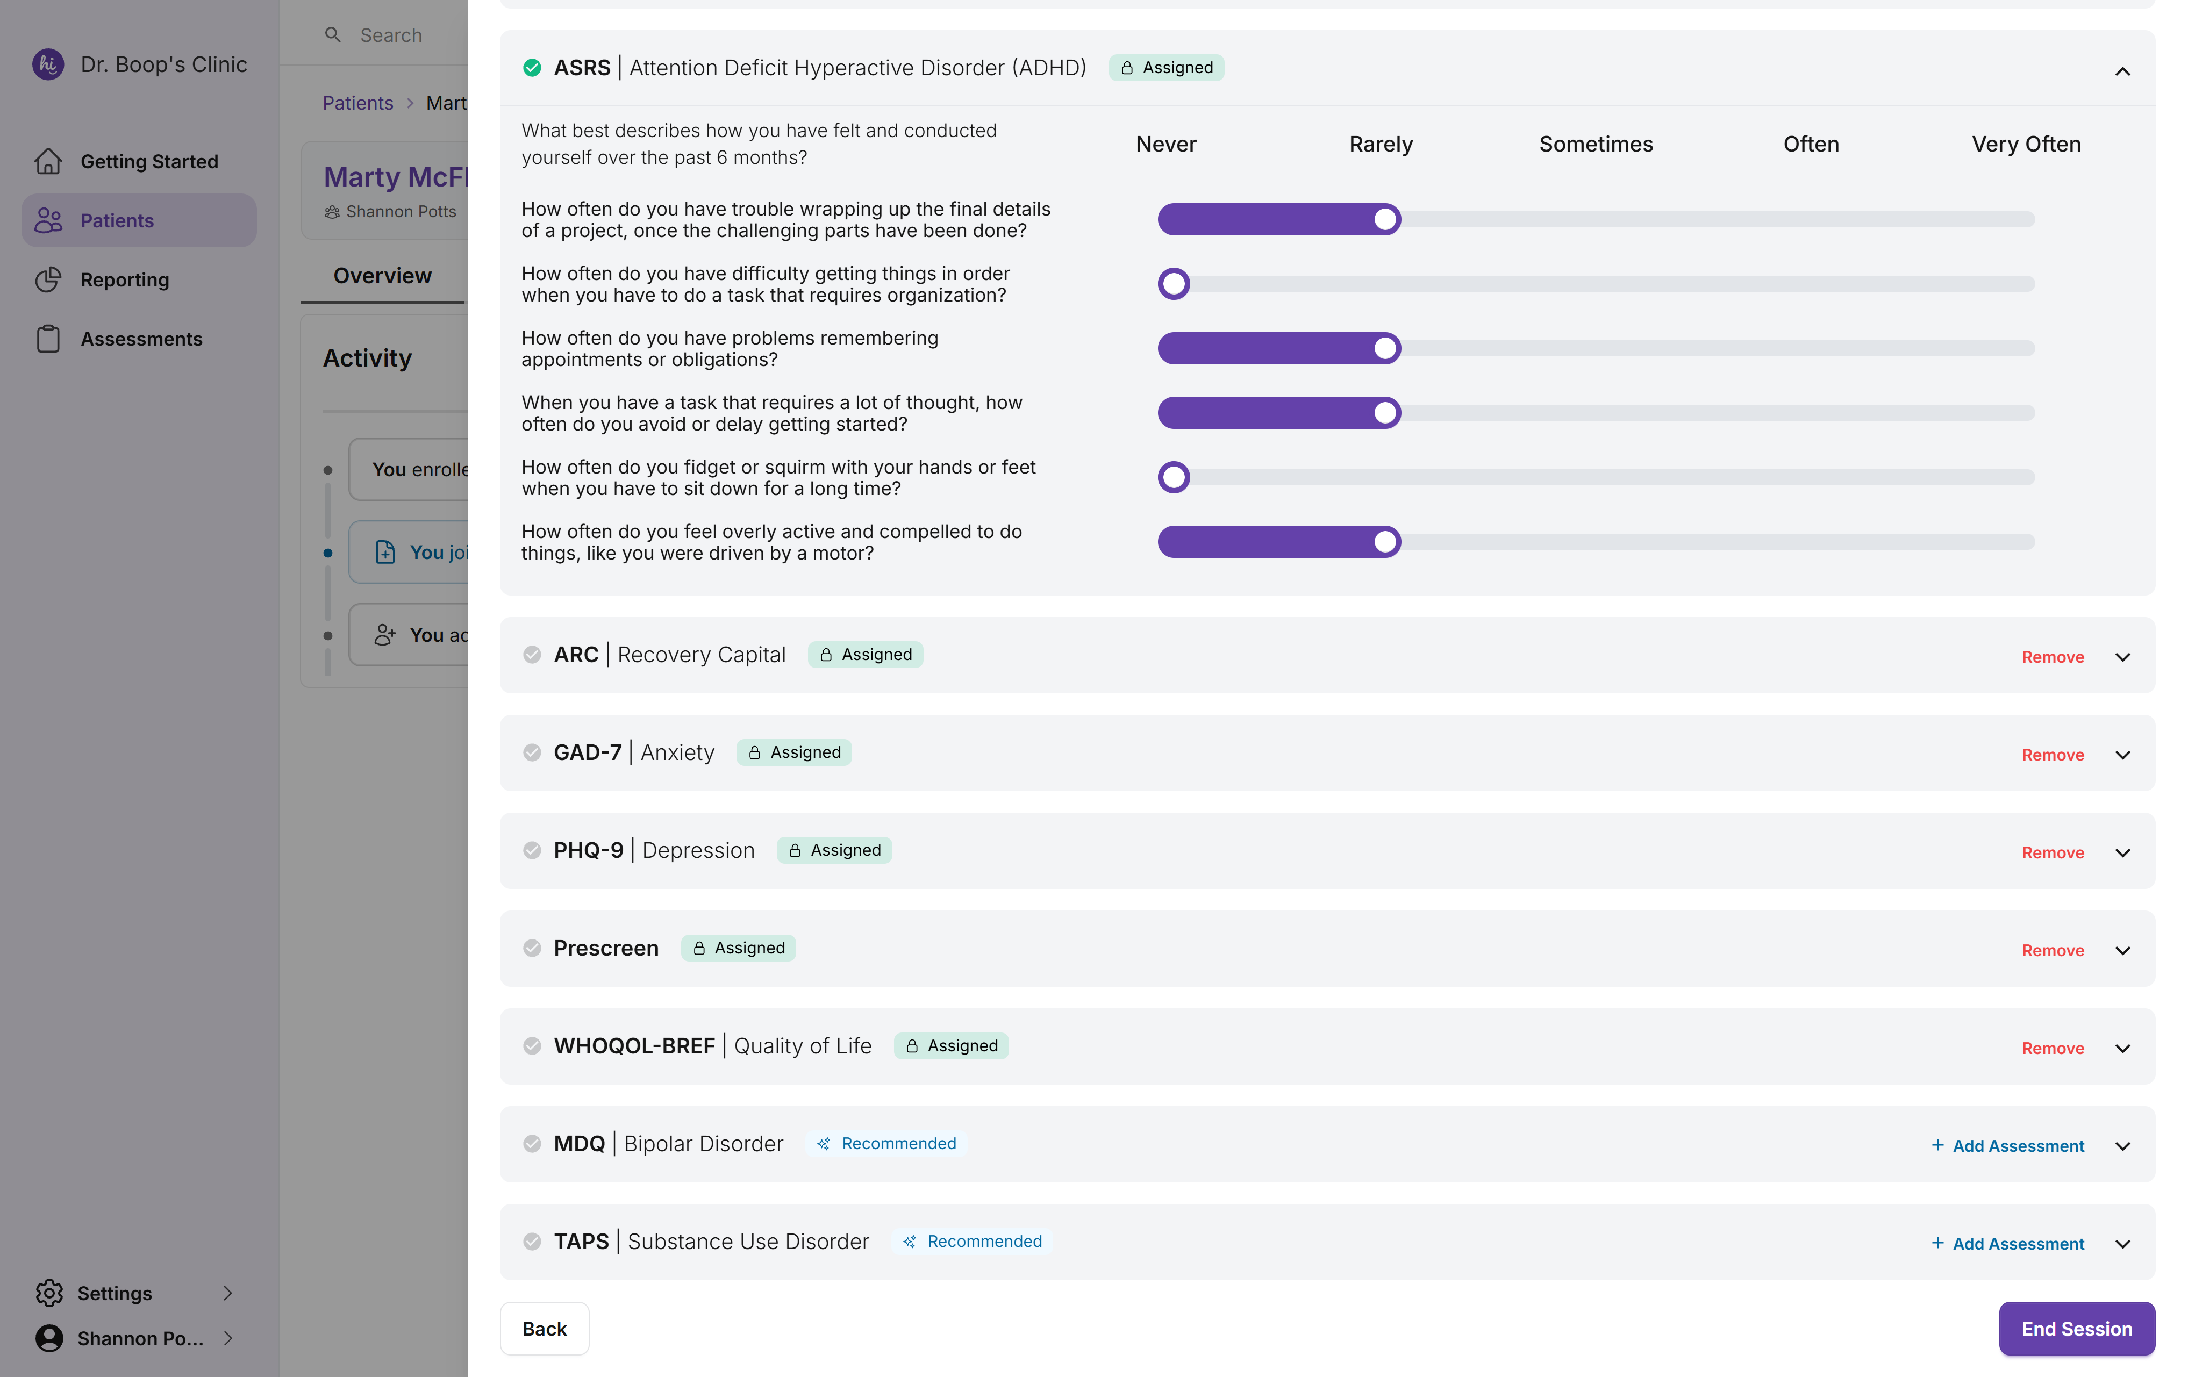
Task: Click the Assessments clipboard icon
Action: [48, 339]
